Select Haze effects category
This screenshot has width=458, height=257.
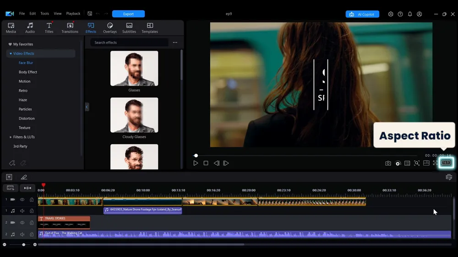(x=23, y=100)
